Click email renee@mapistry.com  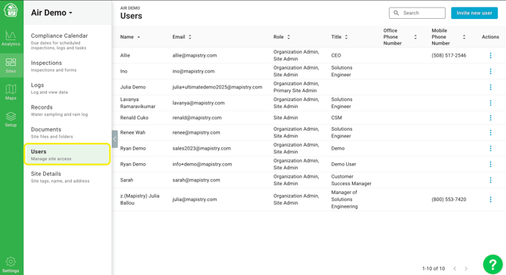pyautogui.click(x=196, y=133)
